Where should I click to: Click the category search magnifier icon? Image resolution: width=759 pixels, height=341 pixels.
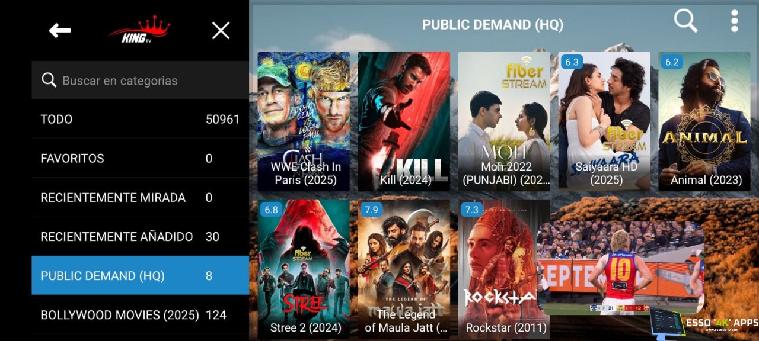click(x=49, y=81)
